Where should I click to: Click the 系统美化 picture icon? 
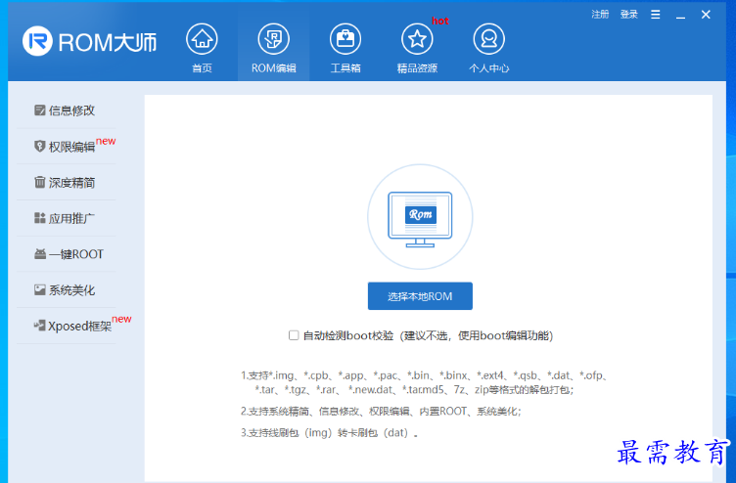pyautogui.click(x=40, y=289)
